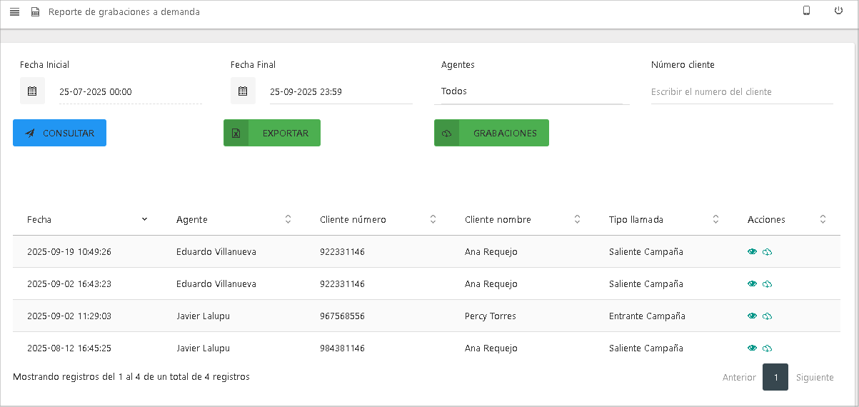Image resolution: width=859 pixels, height=407 pixels.
Task: View the 2025-09-02 16:43:23 recording via eye icon
Action: (752, 284)
